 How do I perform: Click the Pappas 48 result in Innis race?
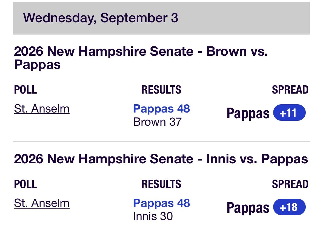[x=162, y=203]
